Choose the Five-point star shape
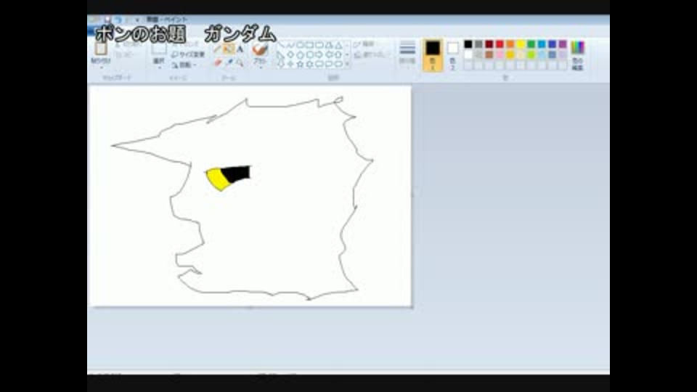The height and width of the screenshot is (392, 697). (300, 65)
